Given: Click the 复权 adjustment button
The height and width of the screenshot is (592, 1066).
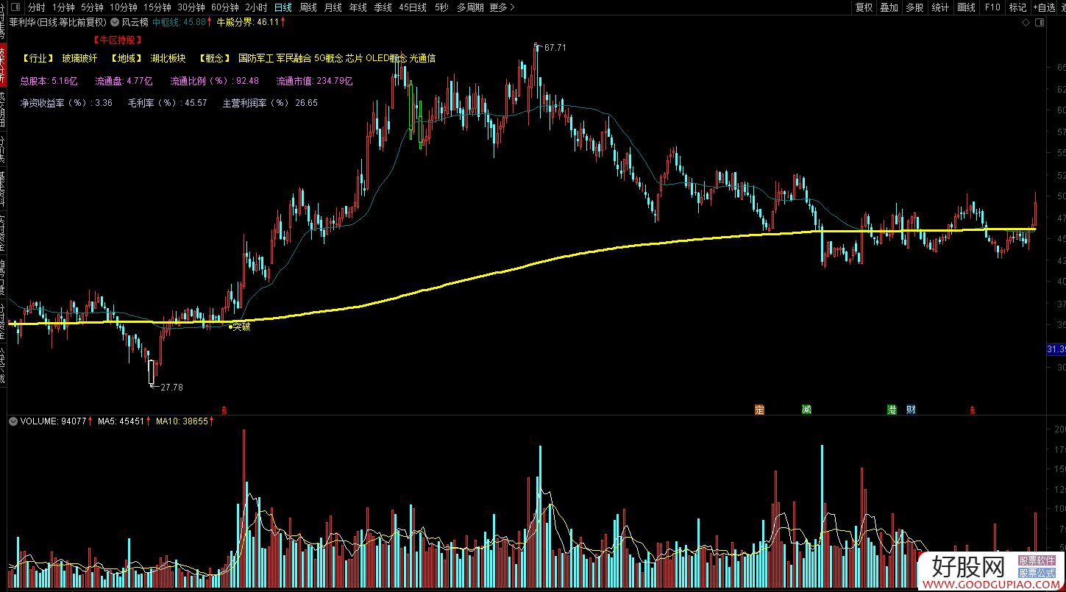Looking at the screenshot, I should (x=864, y=7).
